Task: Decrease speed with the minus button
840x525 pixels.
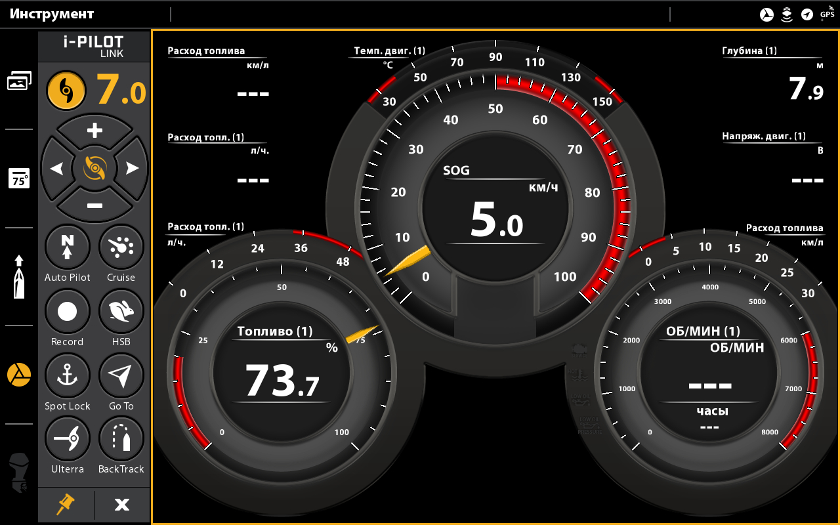Action: coord(94,205)
